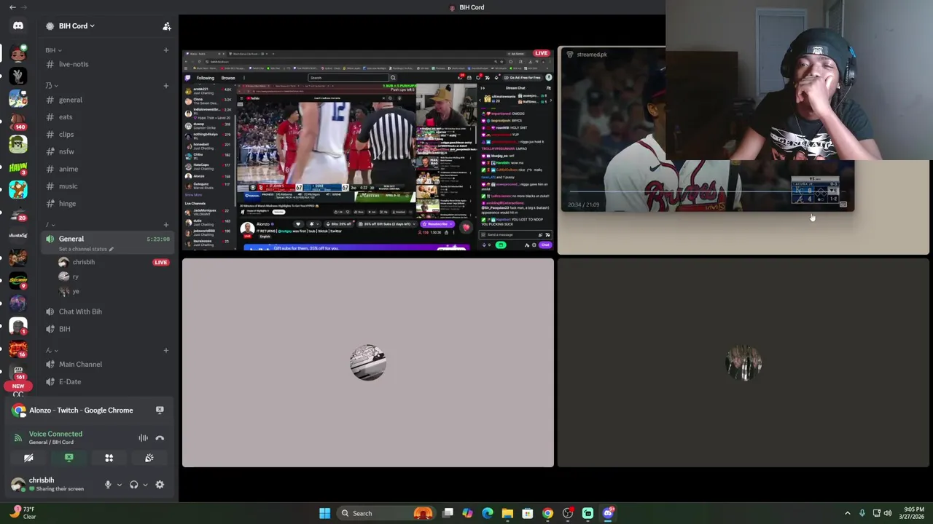
Task: Show hidden system tray icons
Action: point(847,513)
